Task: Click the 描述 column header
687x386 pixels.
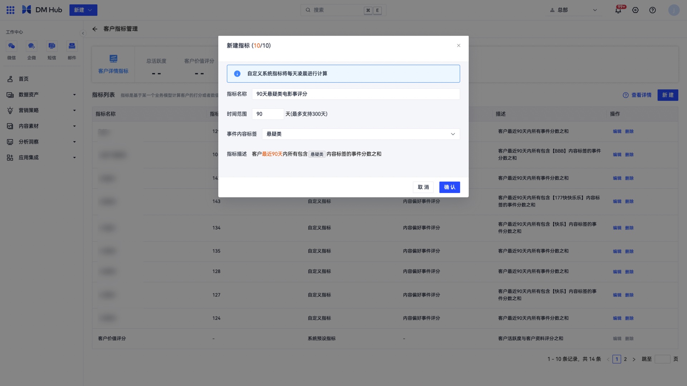Action: click(x=501, y=114)
